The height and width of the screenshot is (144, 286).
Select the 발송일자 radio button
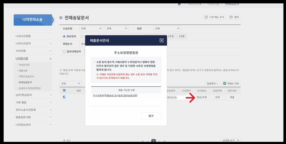[x=64, y=36]
